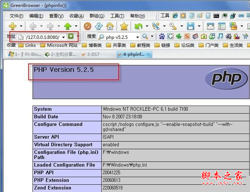Click the Baidu paw search icon

[162, 37]
